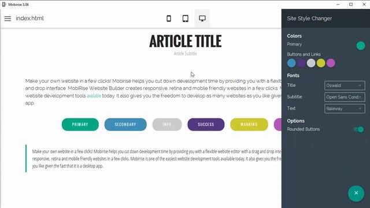Toggle the Rounded Buttons switch

tap(358, 129)
